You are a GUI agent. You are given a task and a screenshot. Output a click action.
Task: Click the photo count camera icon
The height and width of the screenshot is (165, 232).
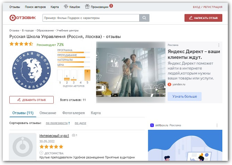tap(73, 136)
